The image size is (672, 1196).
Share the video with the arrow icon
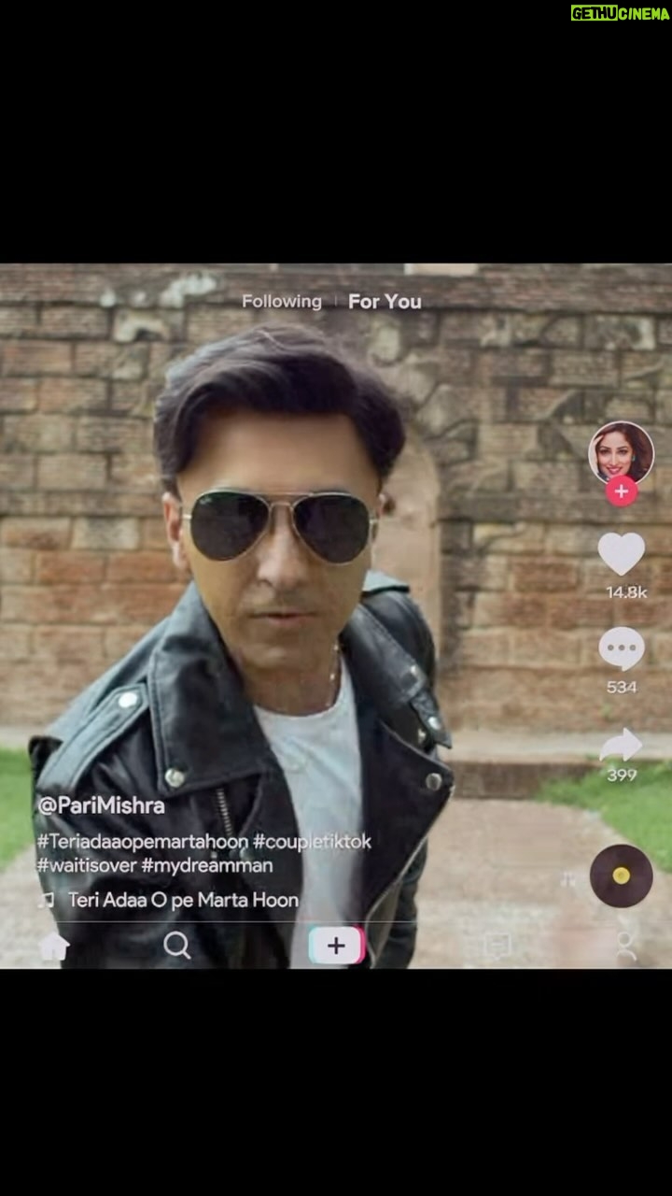tap(621, 745)
